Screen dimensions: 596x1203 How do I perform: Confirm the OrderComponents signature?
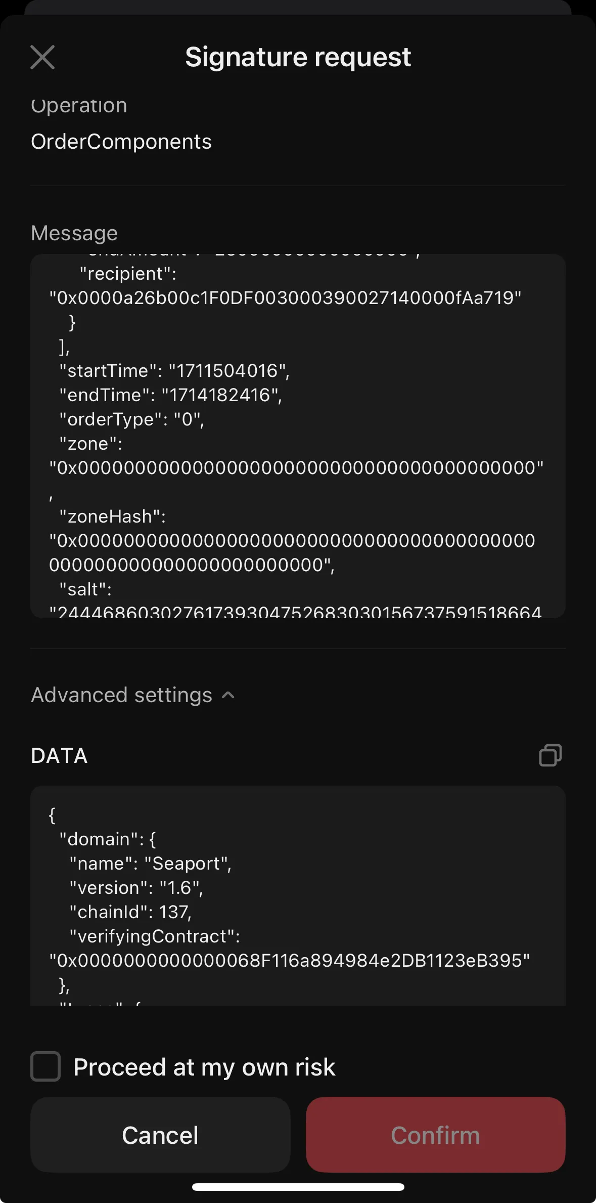(x=436, y=1135)
